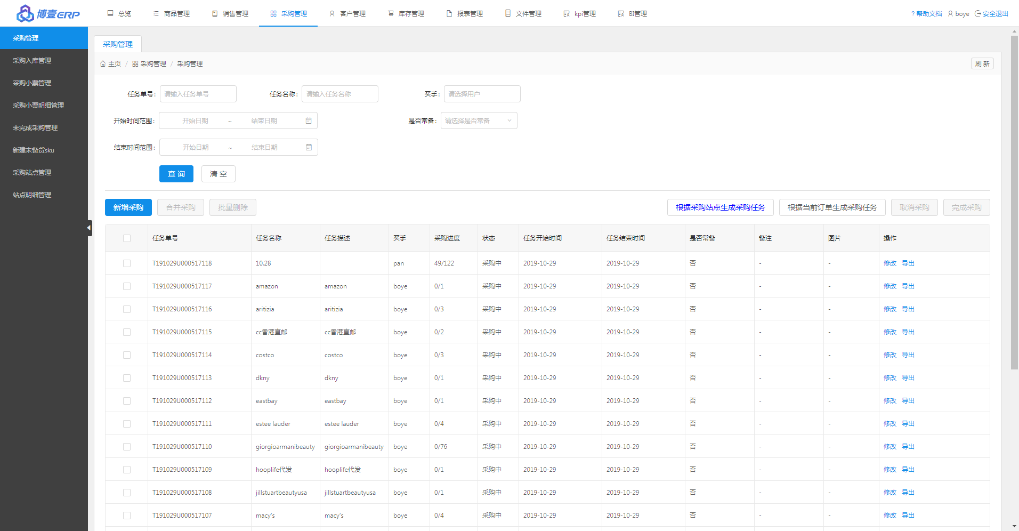Open the 买手 user selector

[482, 94]
